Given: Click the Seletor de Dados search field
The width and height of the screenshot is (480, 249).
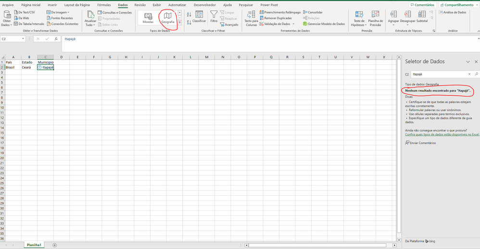Looking at the screenshot, I should [439, 74].
